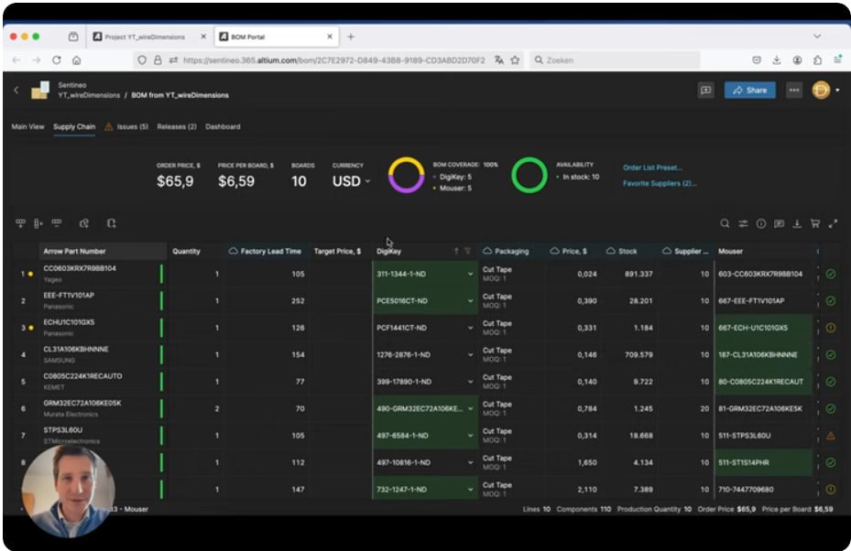Screen dimensions: 851x551
Task: Open the Order List Preset link
Action: click(652, 167)
